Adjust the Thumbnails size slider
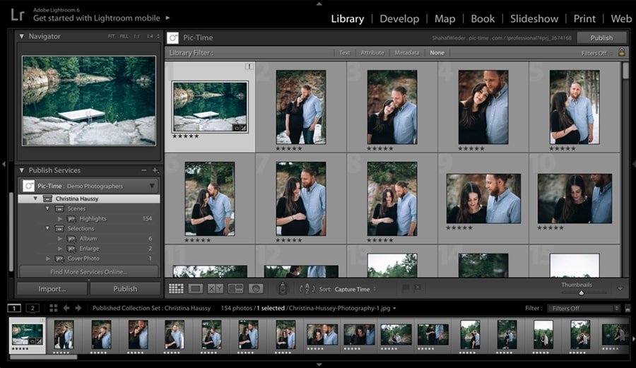 pos(582,292)
